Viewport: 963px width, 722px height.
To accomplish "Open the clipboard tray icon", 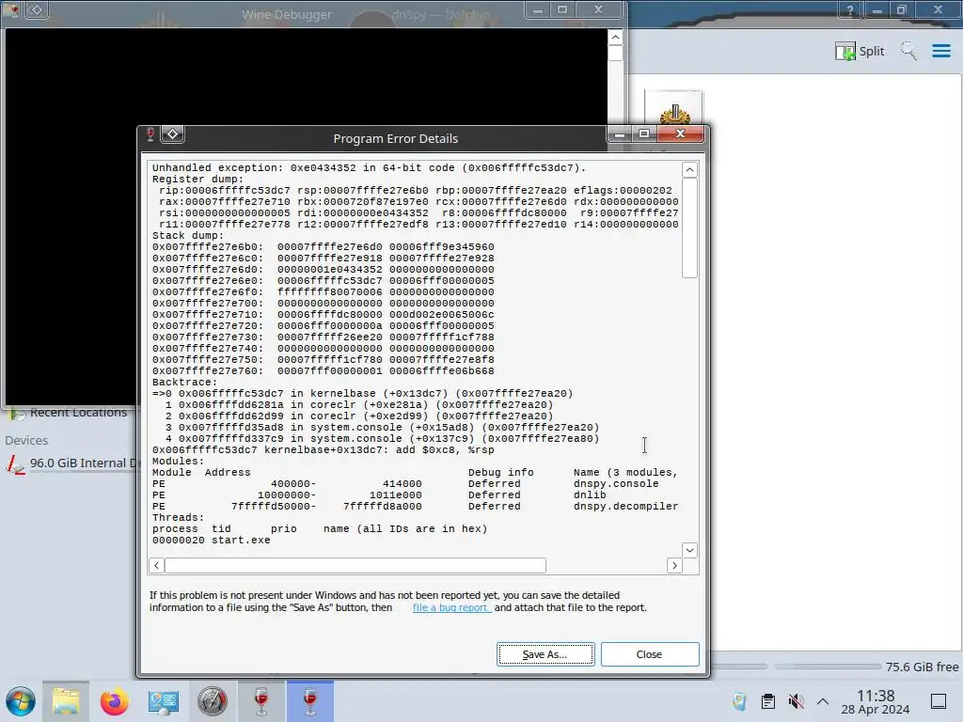I will pyautogui.click(x=767, y=701).
